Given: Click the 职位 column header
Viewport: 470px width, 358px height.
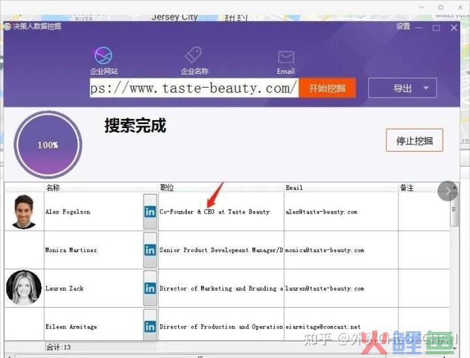Looking at the screenshot, I should tap(166, 187).
